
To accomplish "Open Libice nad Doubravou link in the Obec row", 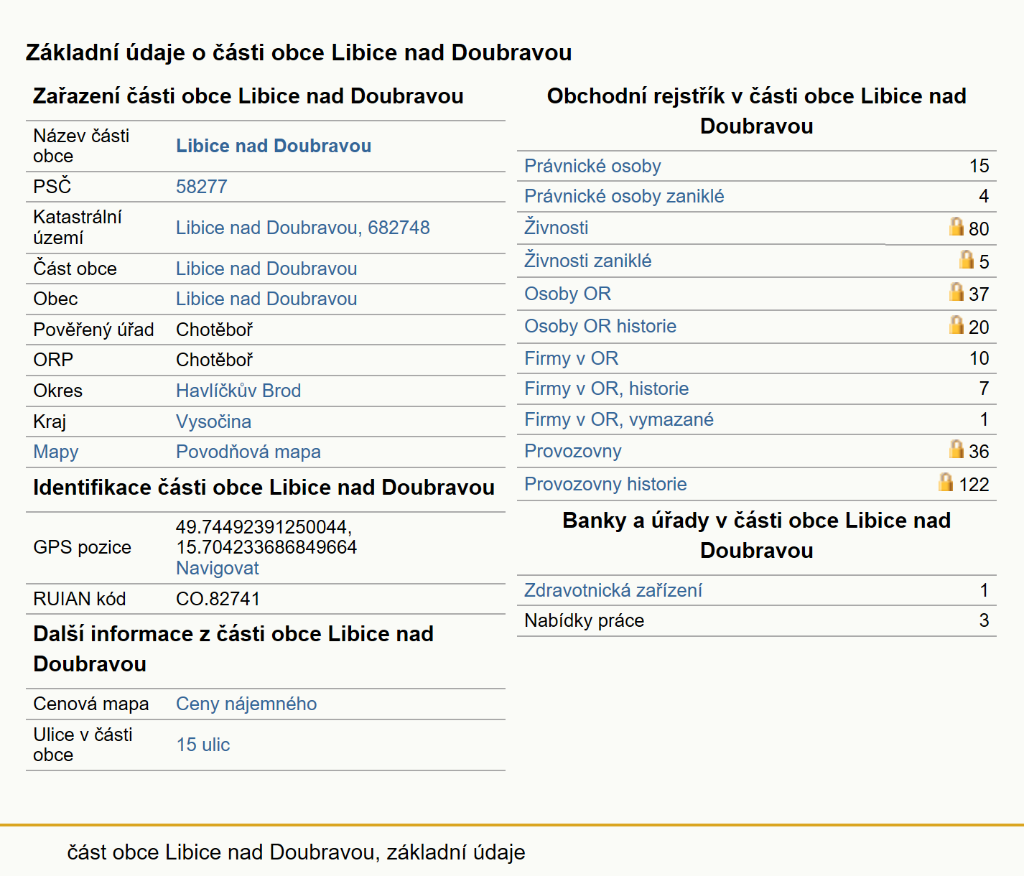I will 266,299.
